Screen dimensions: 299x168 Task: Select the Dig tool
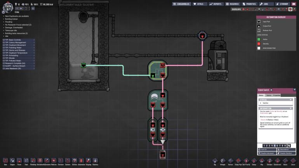click(x=215, y=160)
